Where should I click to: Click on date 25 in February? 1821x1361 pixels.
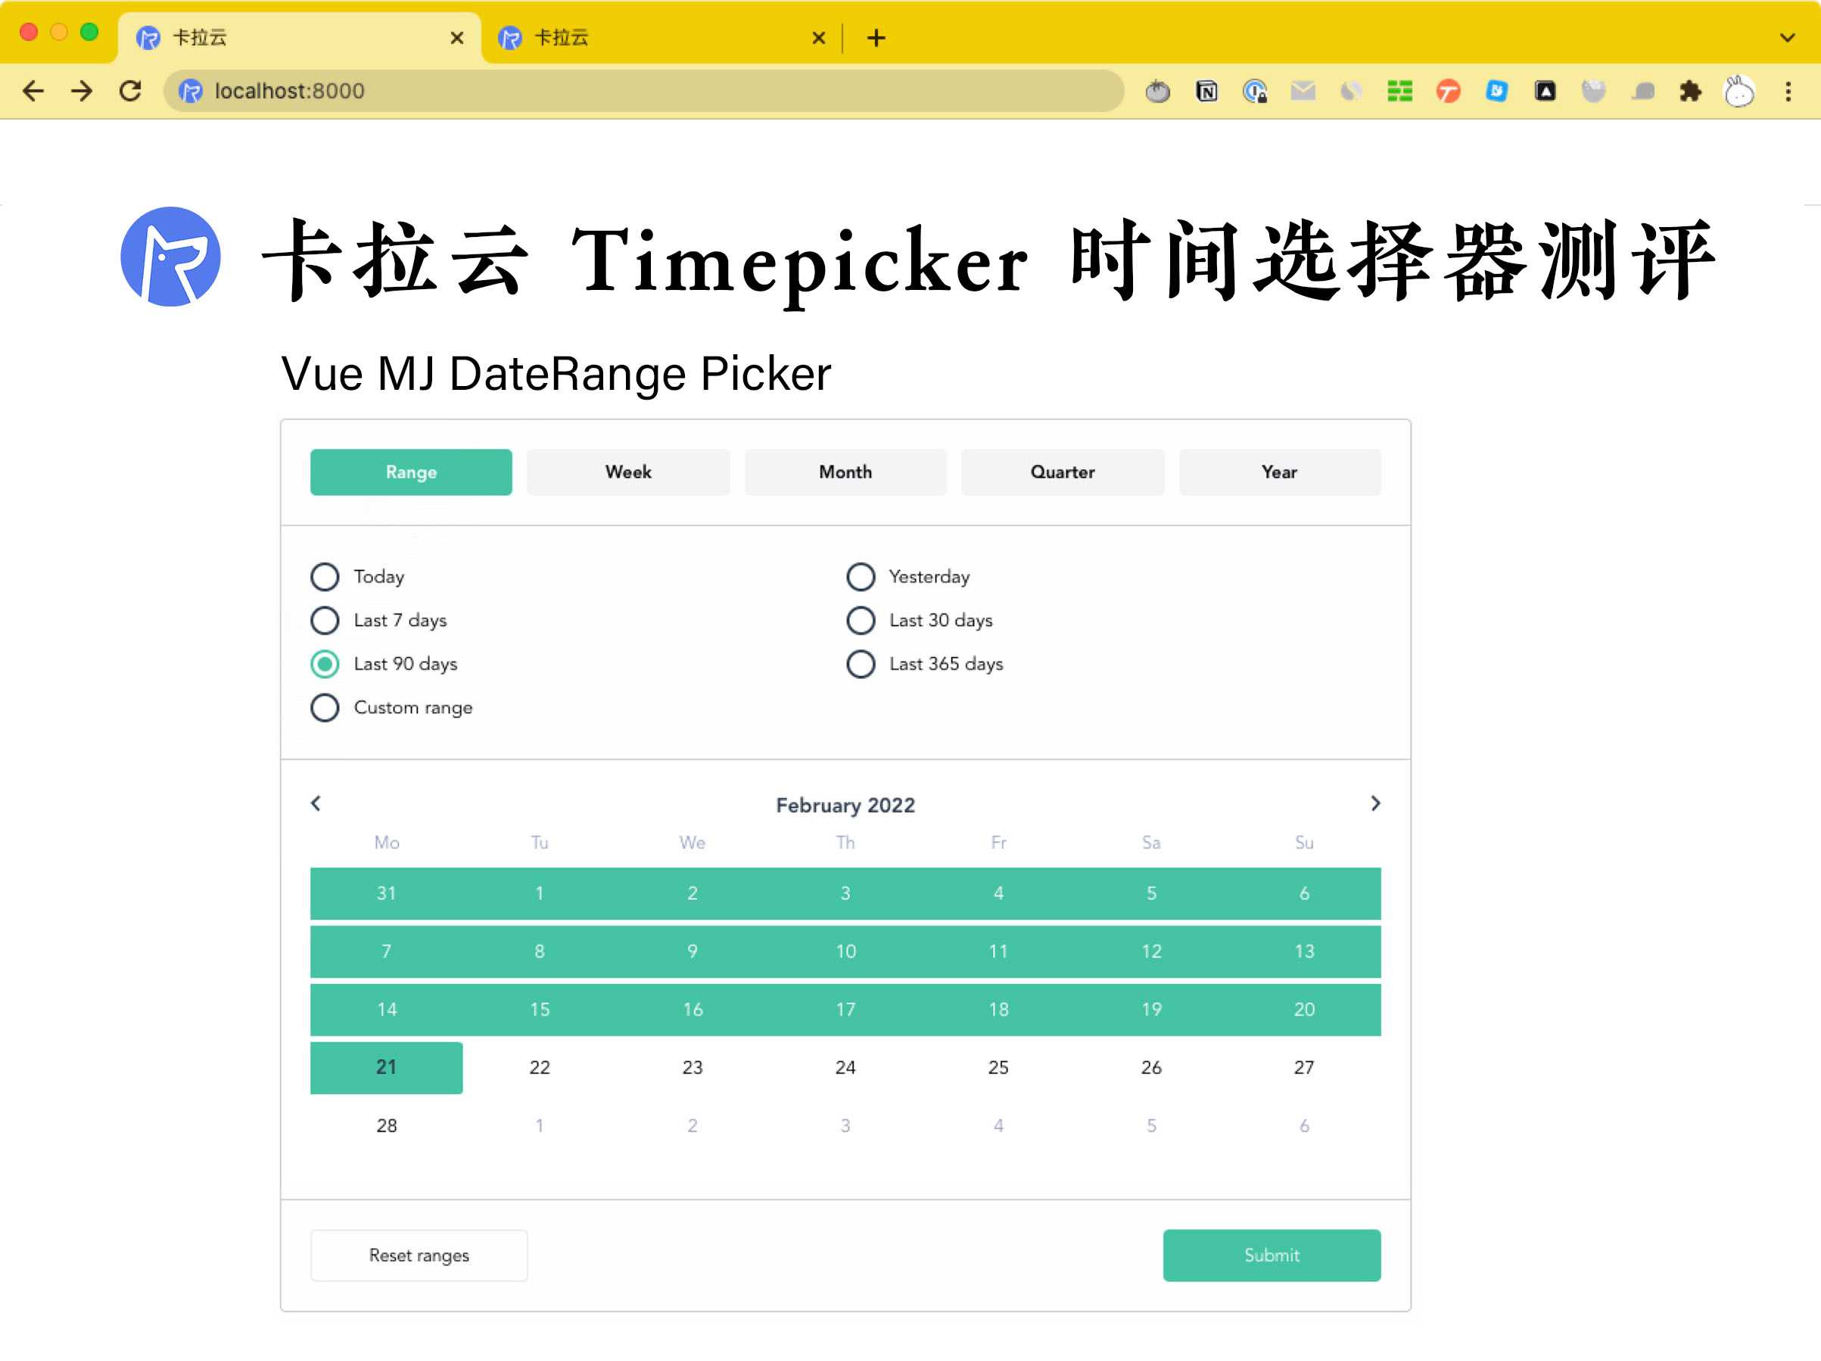999,1067
